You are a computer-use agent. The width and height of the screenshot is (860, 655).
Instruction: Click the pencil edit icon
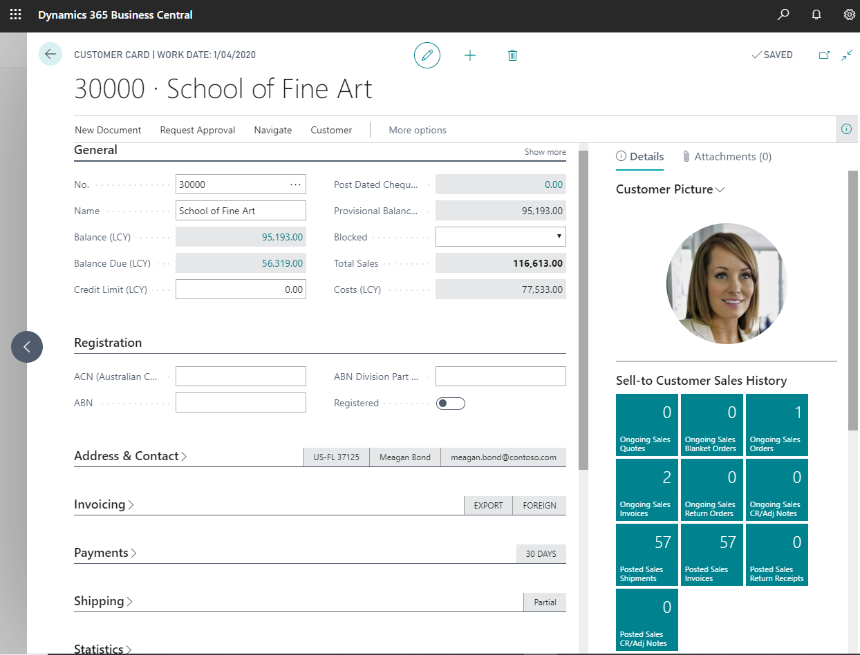pyautogui.click(x=427, y=55)
